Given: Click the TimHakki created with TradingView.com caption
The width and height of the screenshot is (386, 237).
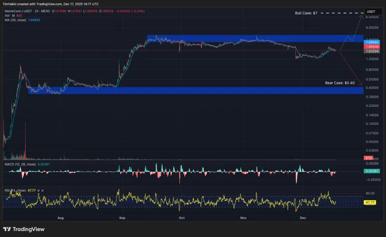Looking at the screenshot, I should 51,4.
